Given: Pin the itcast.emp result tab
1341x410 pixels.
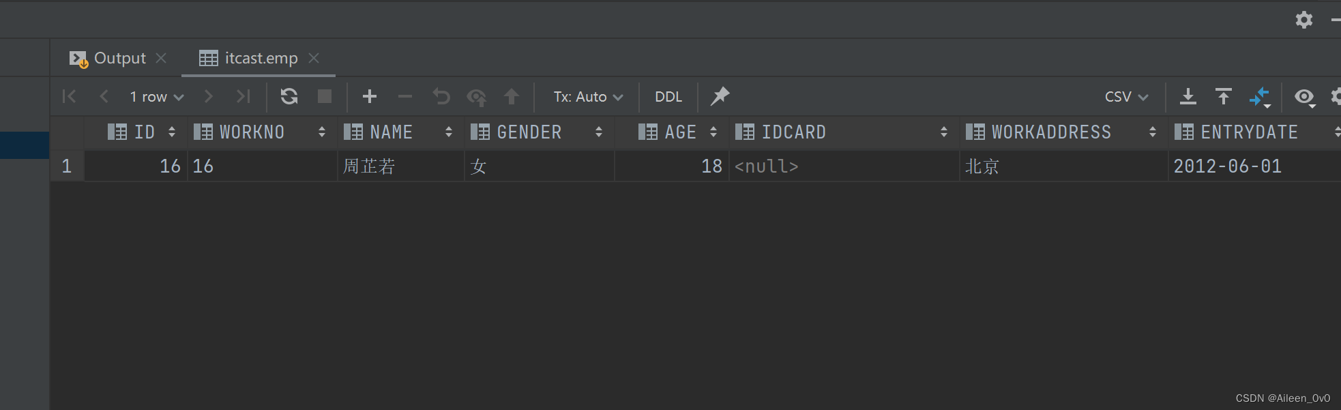Looking at the screenshot, I should point(720,96).
